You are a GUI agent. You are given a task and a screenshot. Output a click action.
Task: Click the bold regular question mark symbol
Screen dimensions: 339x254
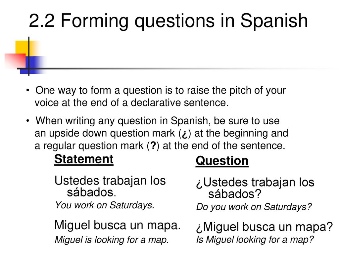pyautogui.click(x=153, y=146)
